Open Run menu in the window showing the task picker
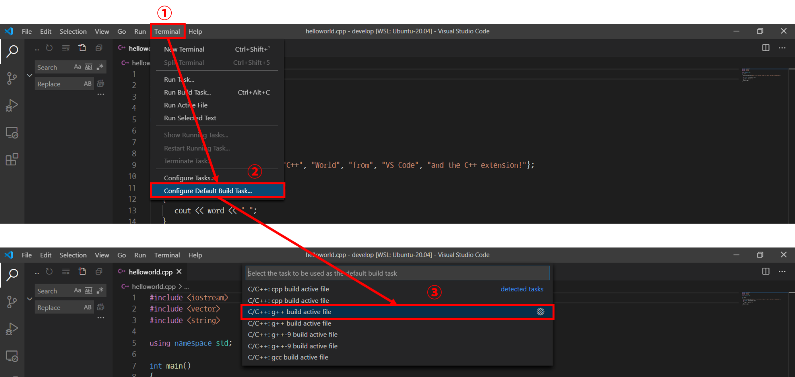 [x=140, y=255]
